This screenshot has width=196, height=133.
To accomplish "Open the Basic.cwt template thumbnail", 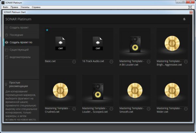I will [x=60, y=44].
